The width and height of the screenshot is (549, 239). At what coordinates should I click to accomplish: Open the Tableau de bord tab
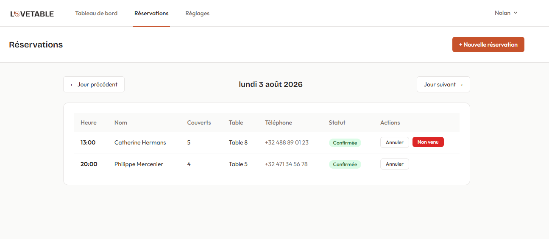tap(96, 13)
